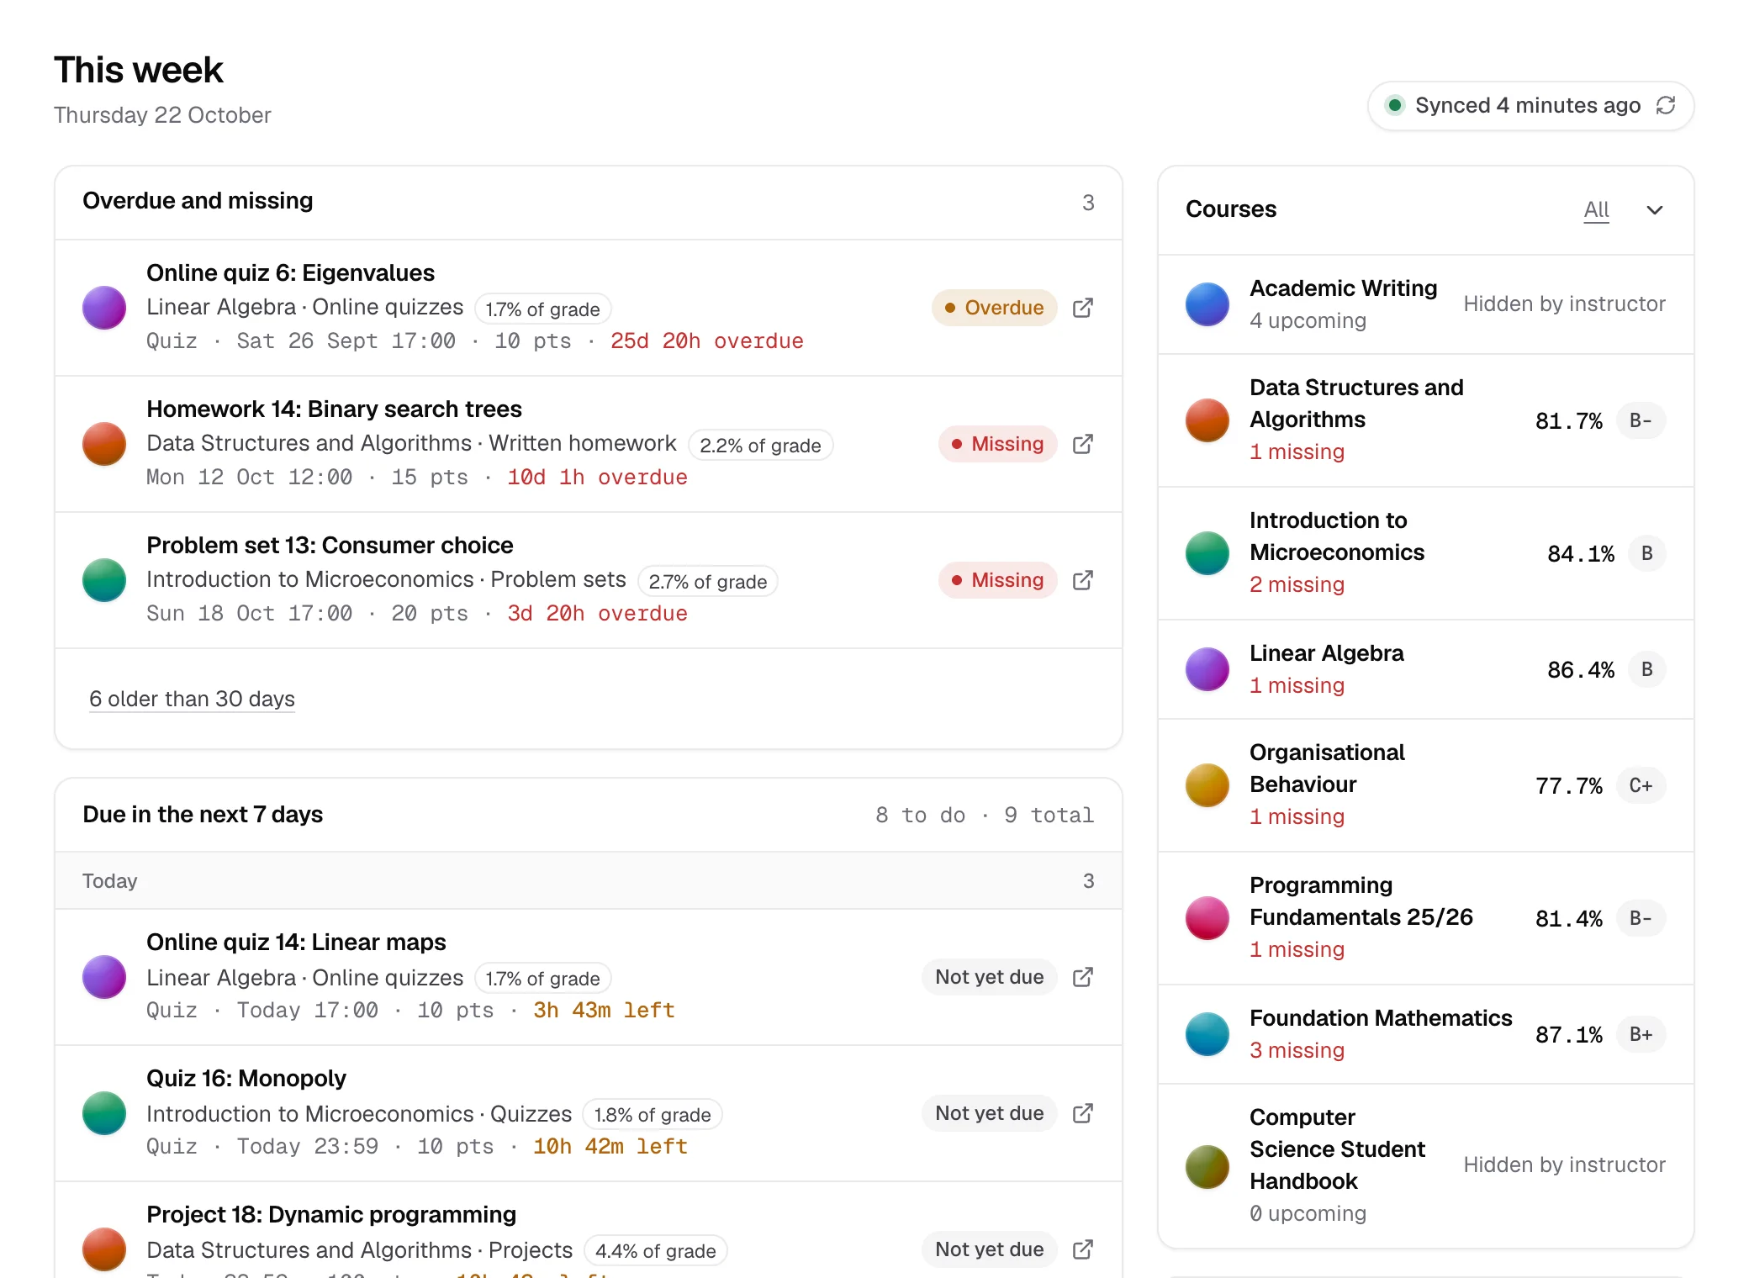
Task: Click Foundation Mathematics teal course icon
Action: coord(1207,1034)
